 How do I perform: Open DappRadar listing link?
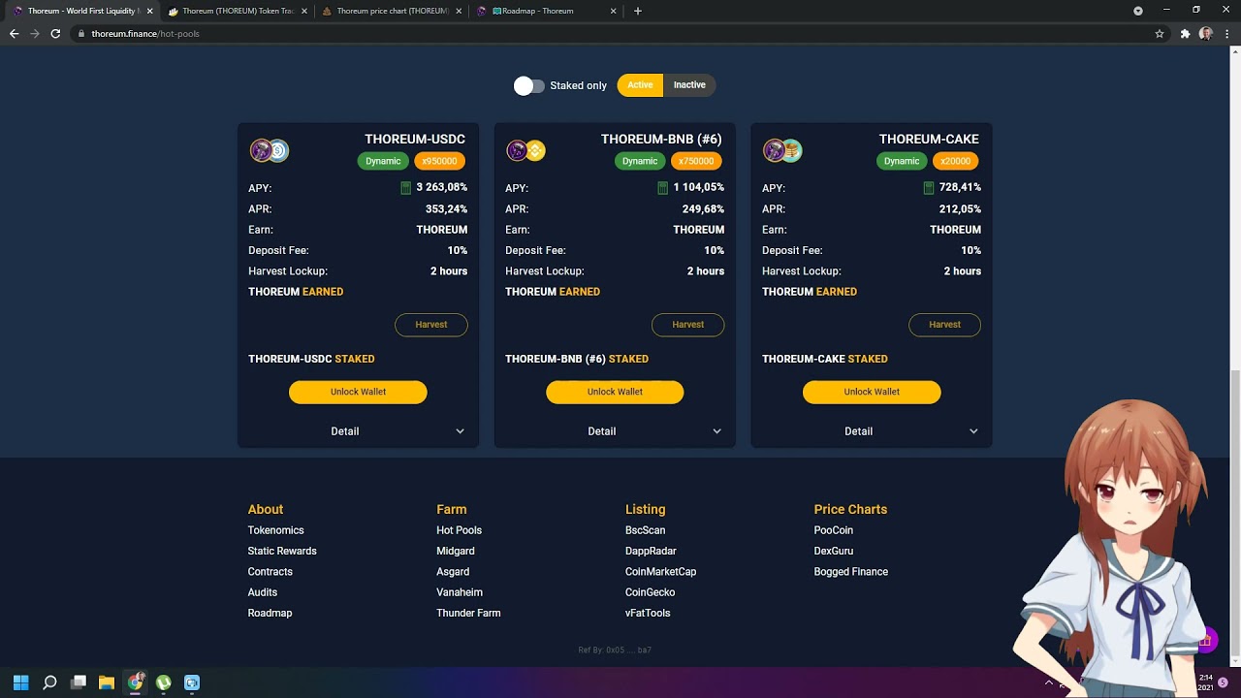651,551
